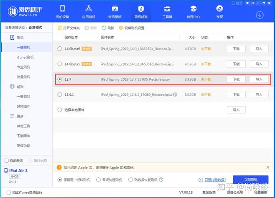Viewport: 275px width, 198px height.
Task: Click the greyed 删除 delete icon
Action: tap(87, 28)
